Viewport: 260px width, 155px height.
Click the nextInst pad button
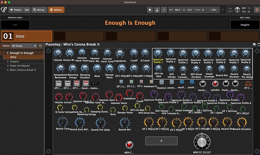[x=162, y=82]
